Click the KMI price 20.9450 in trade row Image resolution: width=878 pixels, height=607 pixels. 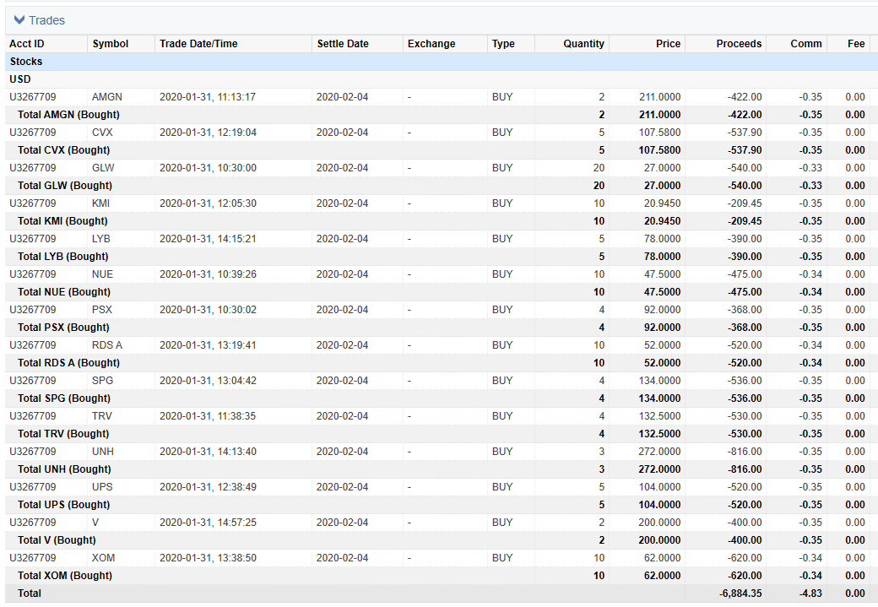pyautogui.click(x=662, y=203)
